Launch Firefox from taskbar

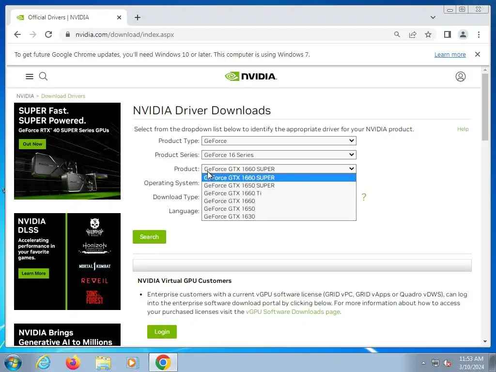(x=73, y=362)
